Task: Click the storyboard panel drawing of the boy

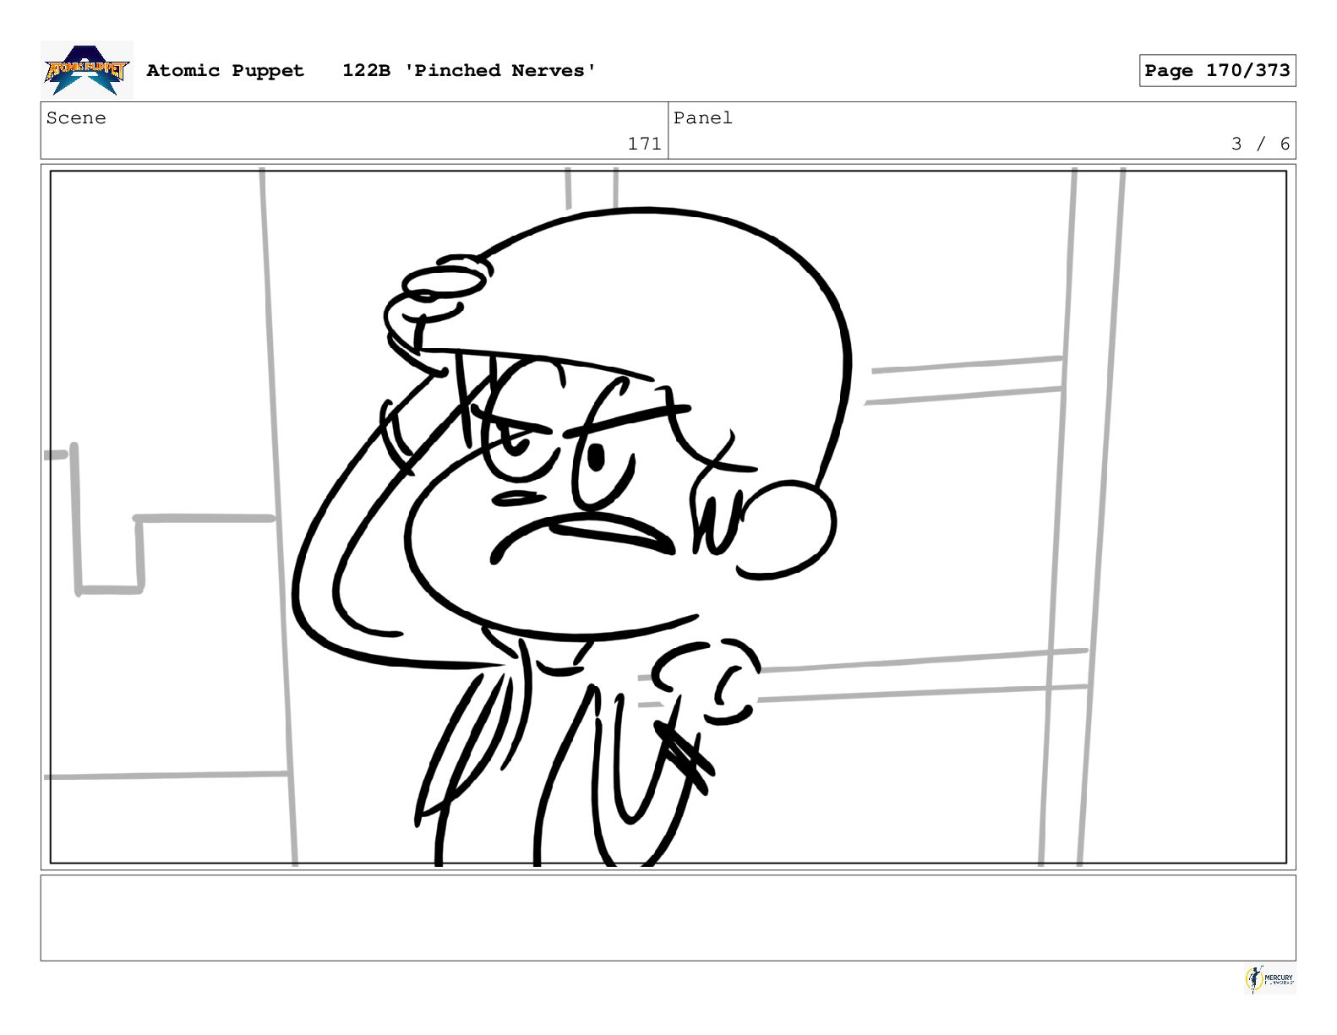Action: (668, 517)
